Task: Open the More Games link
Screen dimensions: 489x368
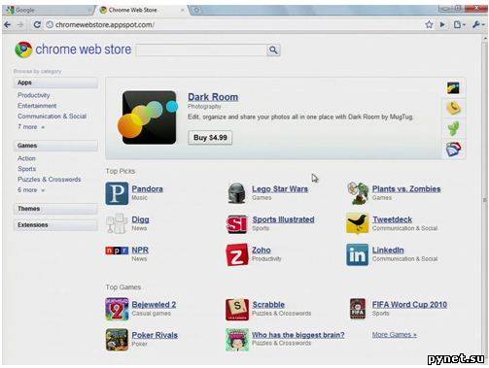Action: 395,335
